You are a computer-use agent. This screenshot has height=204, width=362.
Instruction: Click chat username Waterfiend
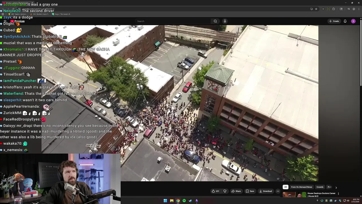[x=13, y=93]
